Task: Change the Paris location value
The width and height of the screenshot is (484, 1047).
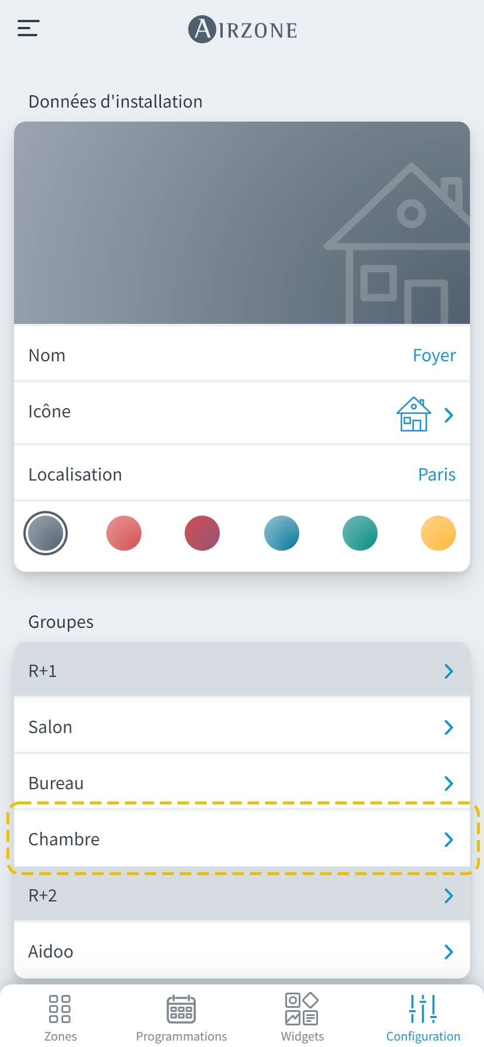Action: click(x=437, y=475)
